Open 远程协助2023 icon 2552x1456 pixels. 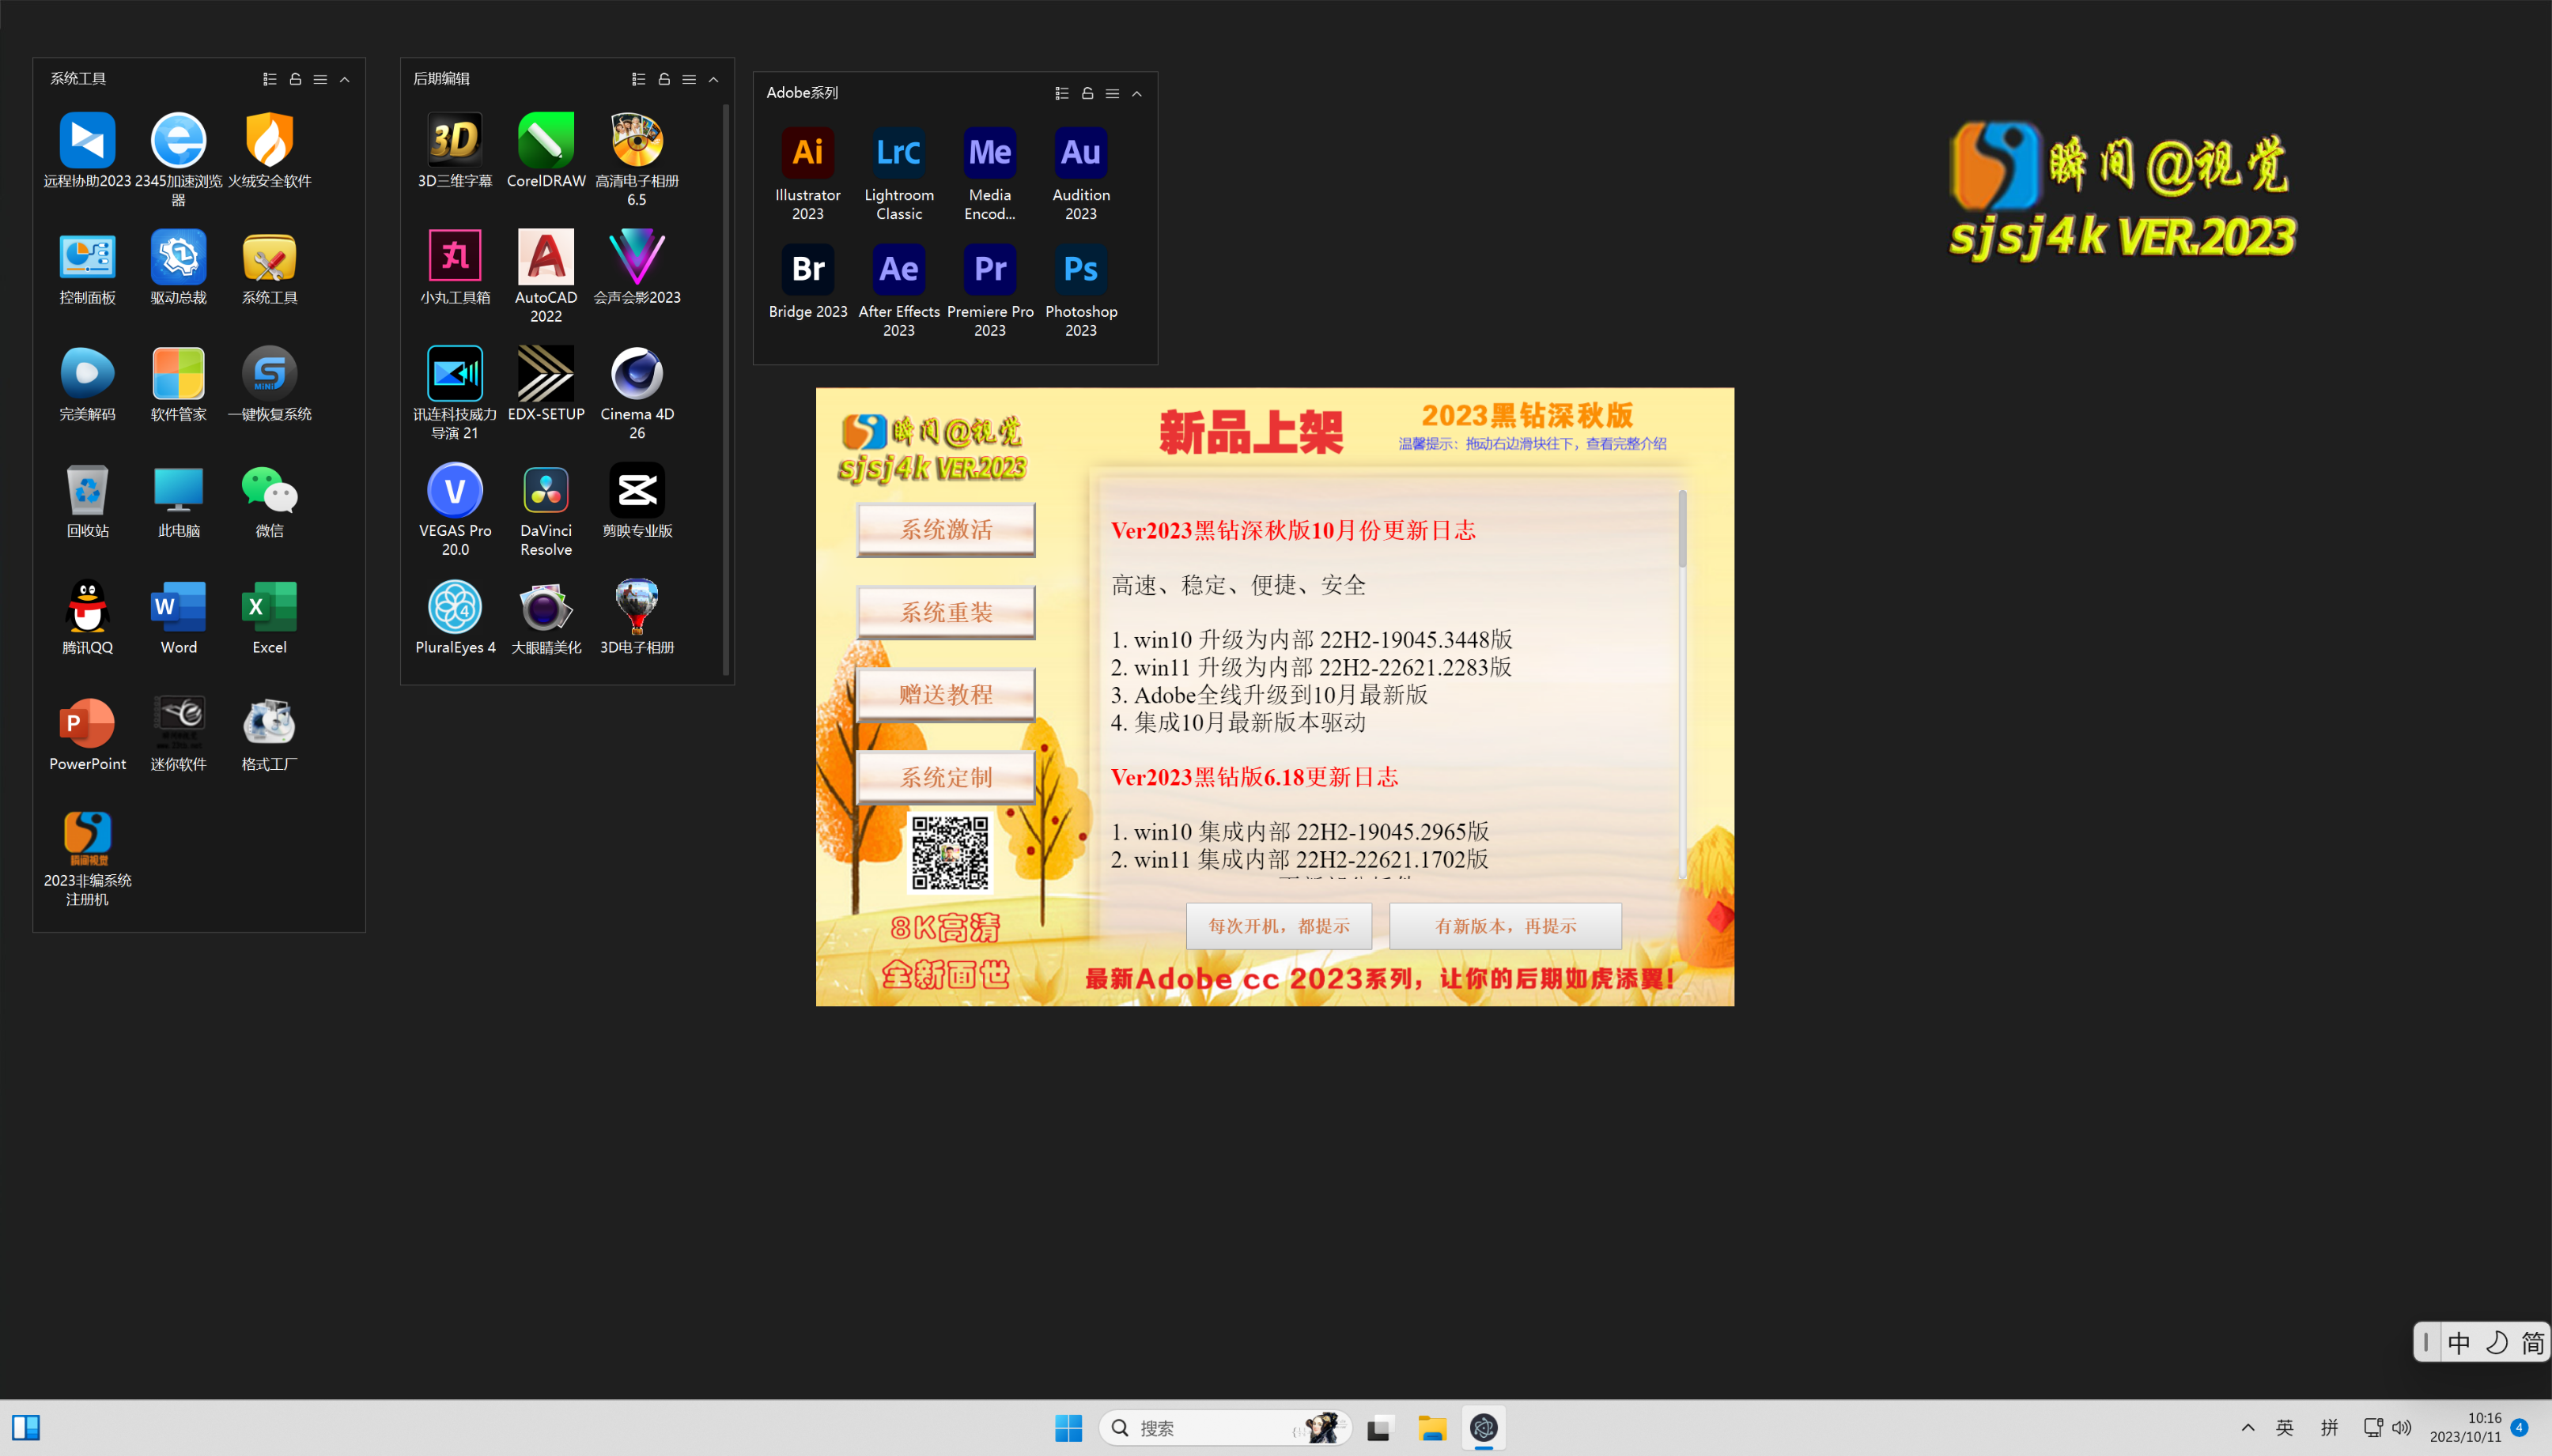pyautogui.click(x=87, y=149)
